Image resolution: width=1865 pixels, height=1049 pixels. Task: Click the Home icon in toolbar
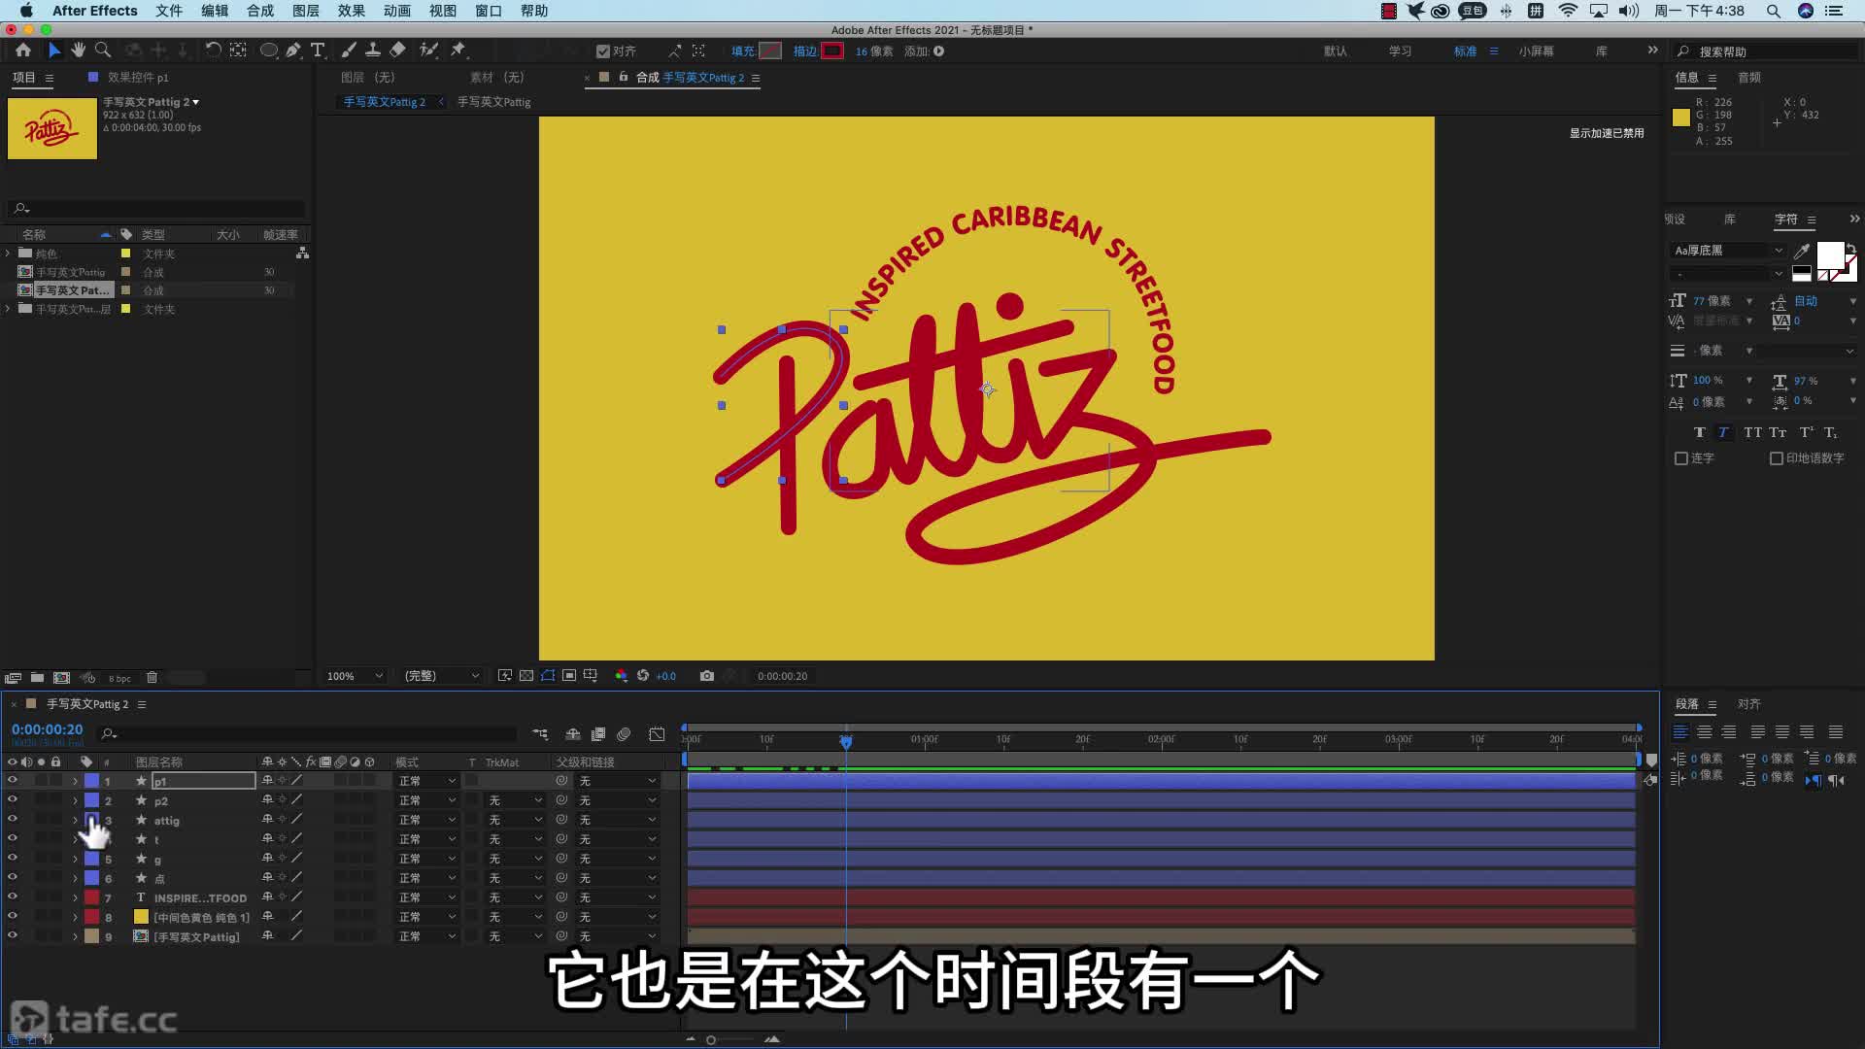23,51
